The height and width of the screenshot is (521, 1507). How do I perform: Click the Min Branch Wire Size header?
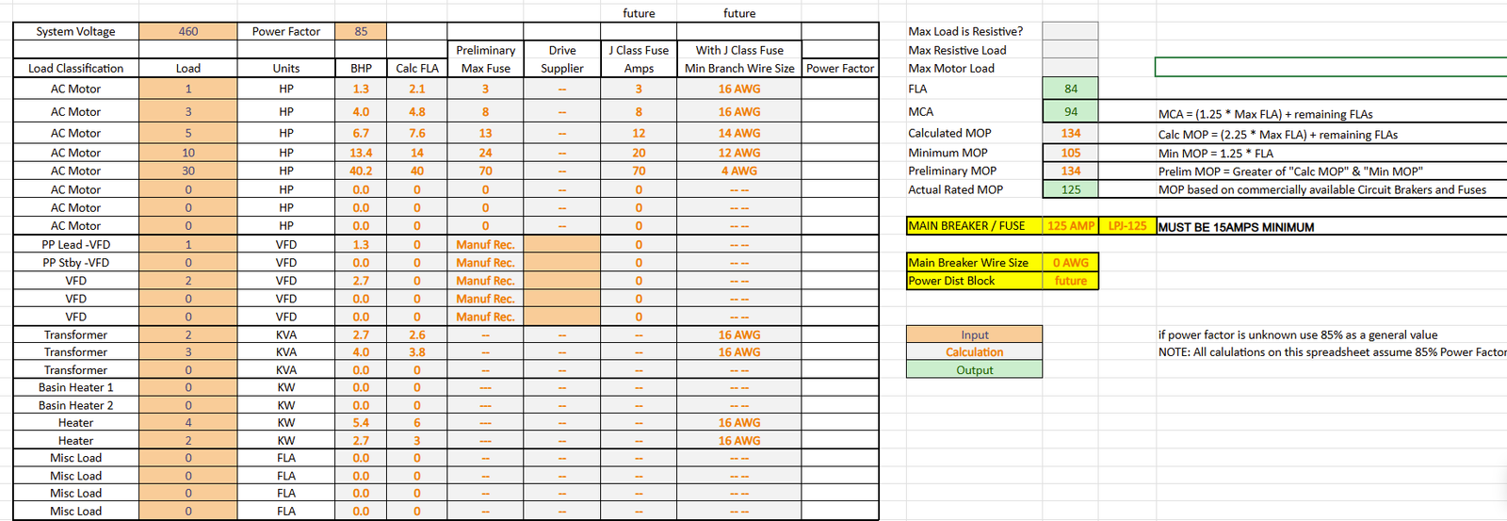739,68
